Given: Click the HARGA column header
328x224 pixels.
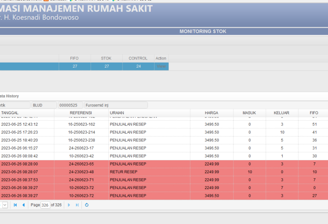Looking at the screenshot, I should coord(212,113).
